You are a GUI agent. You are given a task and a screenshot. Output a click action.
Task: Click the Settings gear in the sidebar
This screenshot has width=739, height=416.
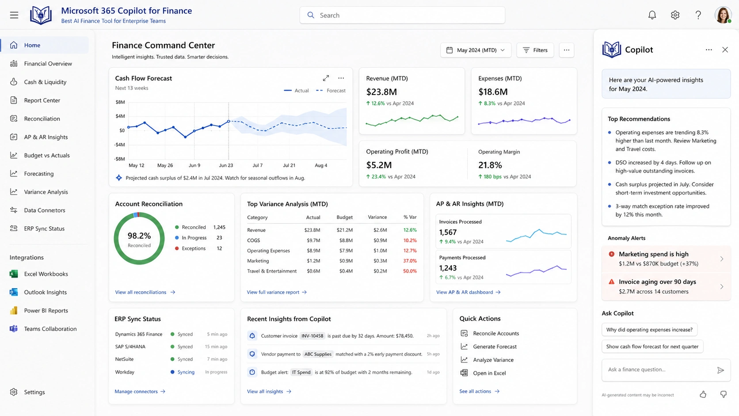point(14,392)
